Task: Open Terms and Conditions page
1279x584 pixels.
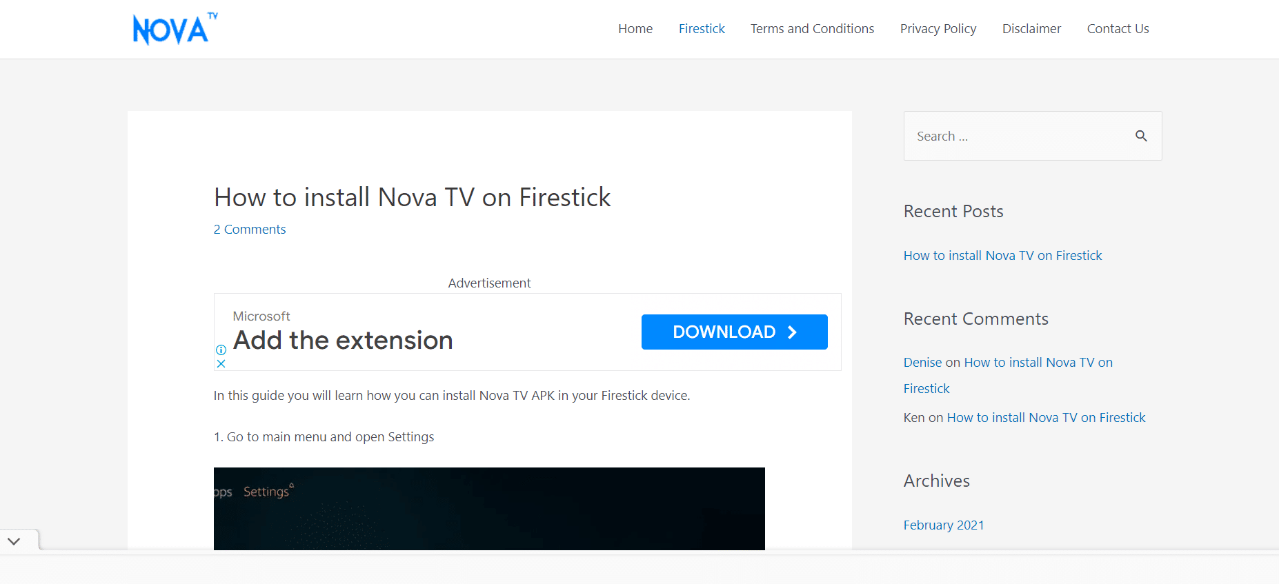Action: 812,29
